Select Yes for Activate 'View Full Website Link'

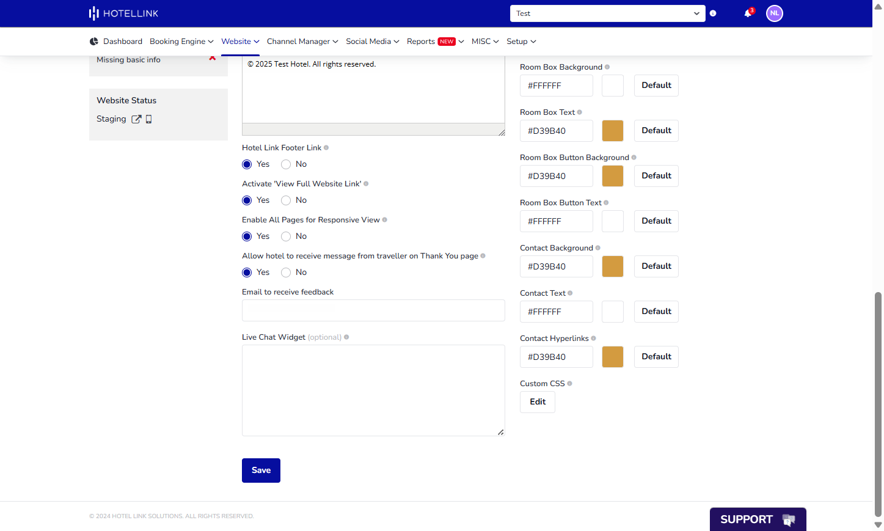coord(247,200)
